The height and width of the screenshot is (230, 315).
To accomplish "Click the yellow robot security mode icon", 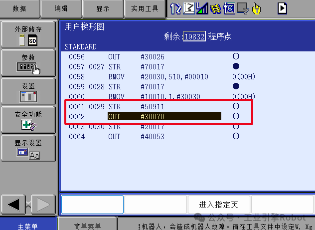I will coord(215,9).
